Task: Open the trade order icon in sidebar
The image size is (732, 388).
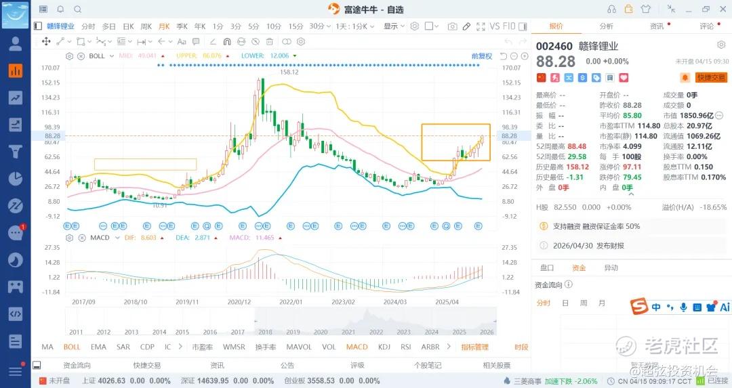Action: click(x=16, y=125)
